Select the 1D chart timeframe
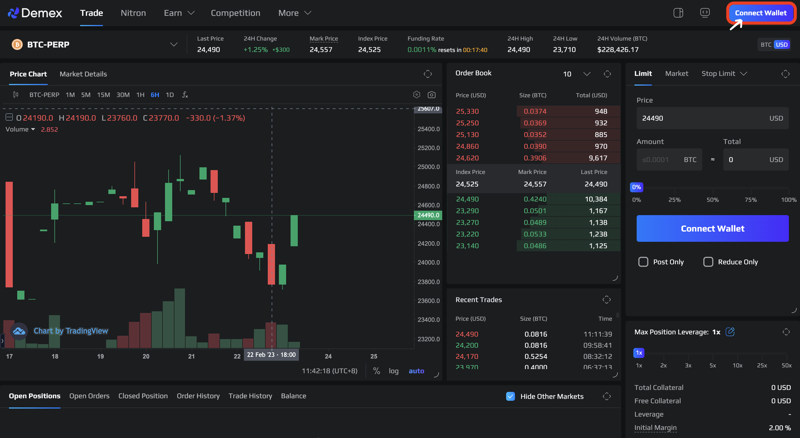The height and width of the screenshot is (438, 800). click(x=169, y=95)
